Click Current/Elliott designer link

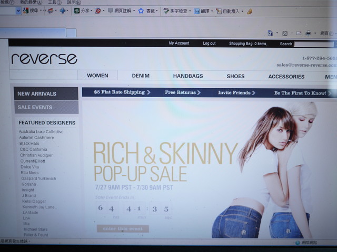pyautogui.click(x=33, y=161)
